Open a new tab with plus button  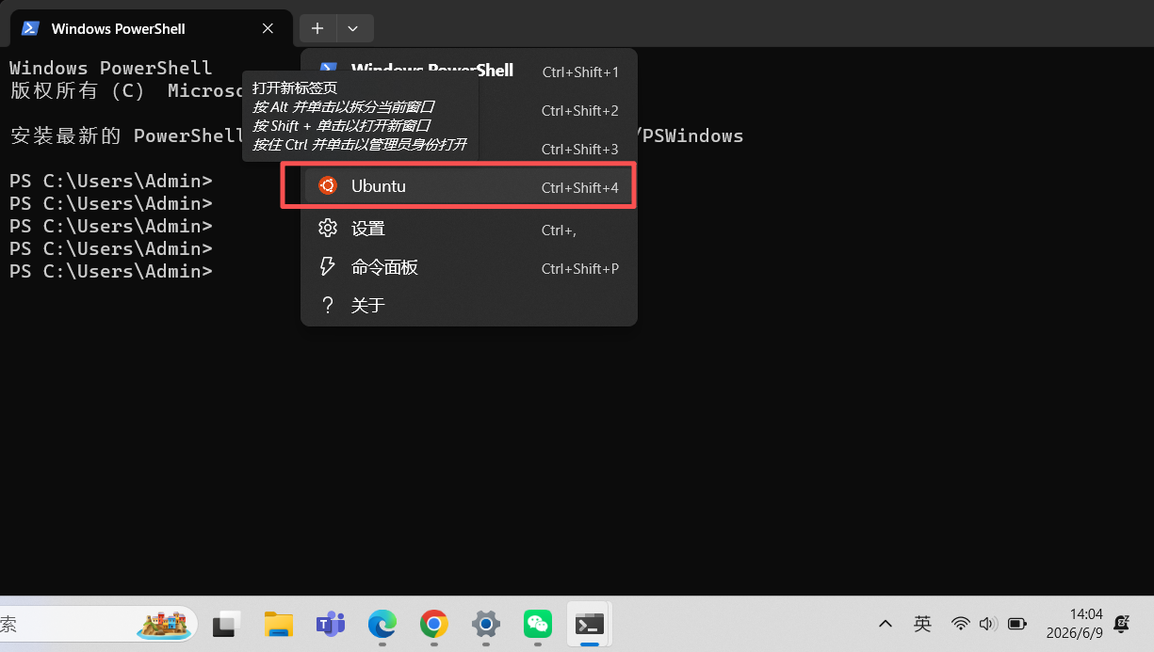[317, 28]
